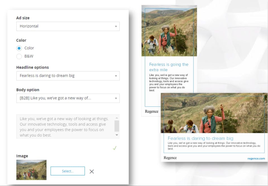Open the Ad size dropdown showing Horizontal
268x186 pixels.
click(x=68, y=26)
